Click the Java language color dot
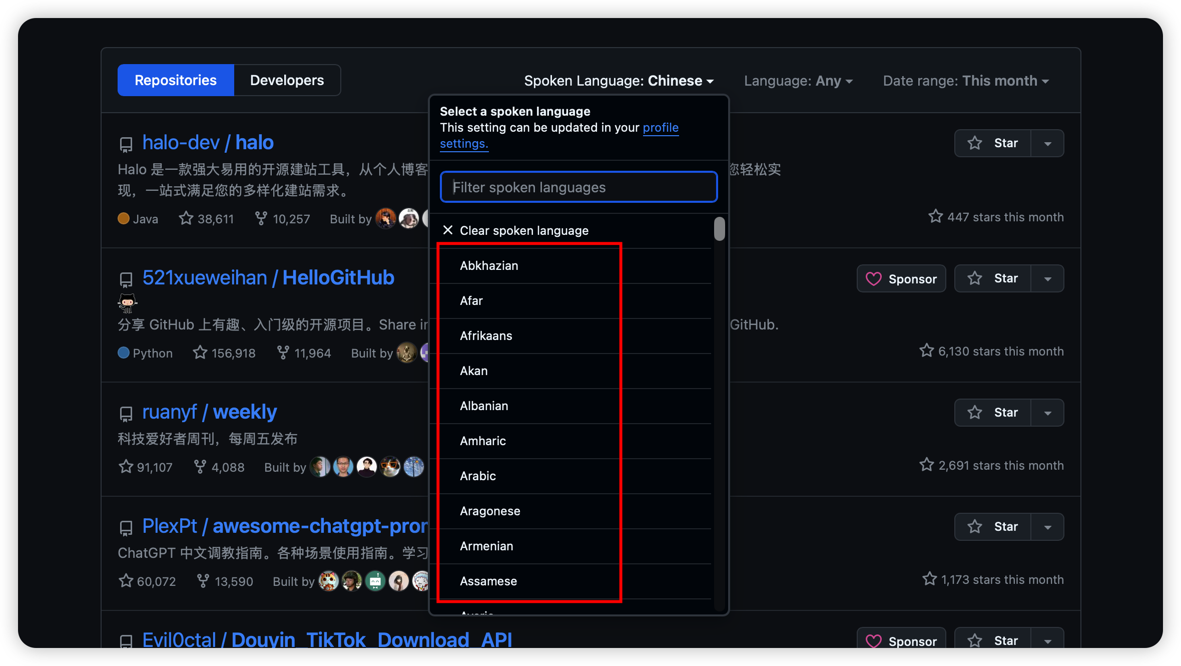 [123, 219]
